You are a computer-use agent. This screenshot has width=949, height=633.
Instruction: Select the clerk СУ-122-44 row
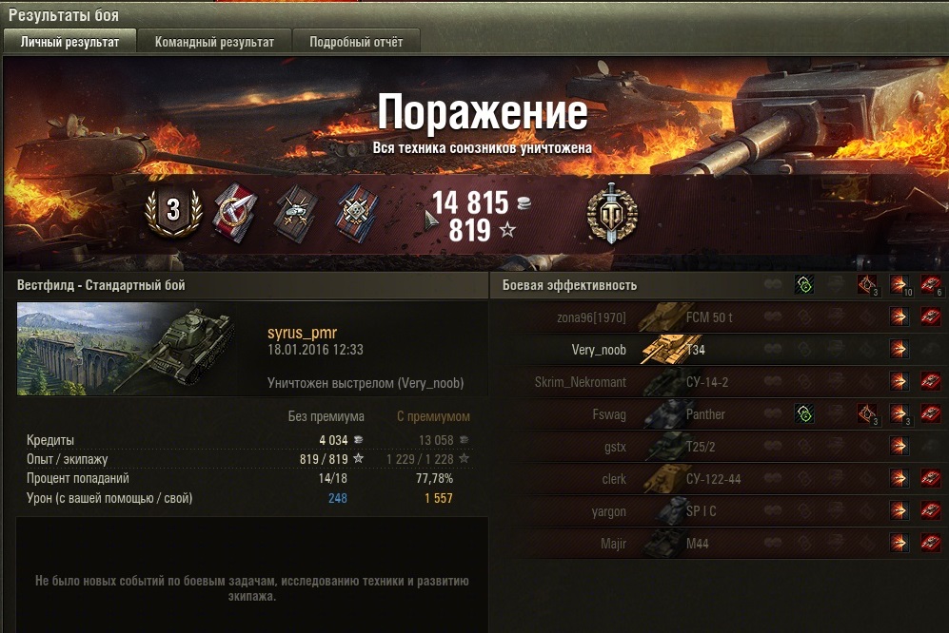720,479
